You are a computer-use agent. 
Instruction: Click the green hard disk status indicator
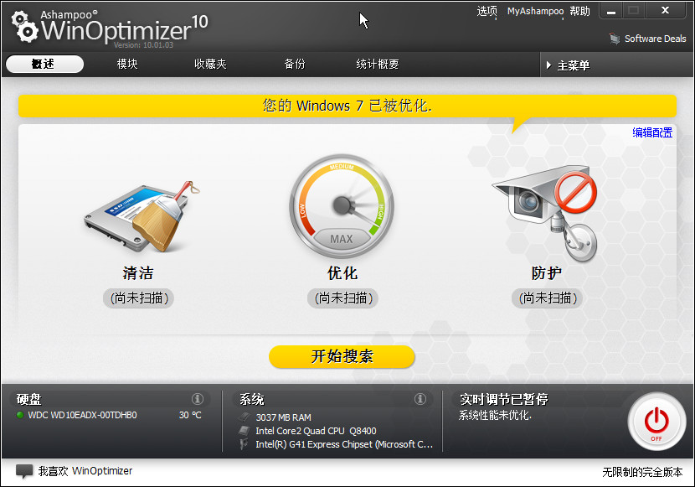(x=19, y=415)
